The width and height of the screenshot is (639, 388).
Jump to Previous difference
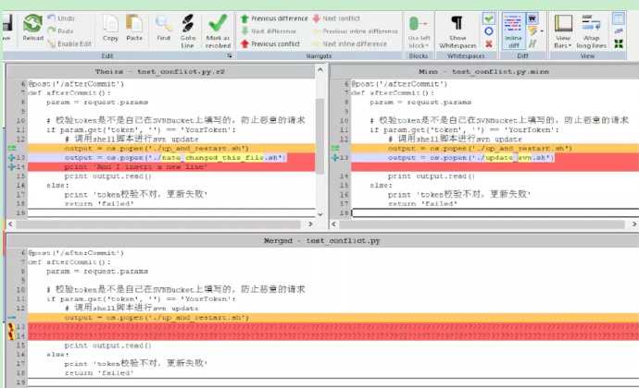[x=274, y=18]
